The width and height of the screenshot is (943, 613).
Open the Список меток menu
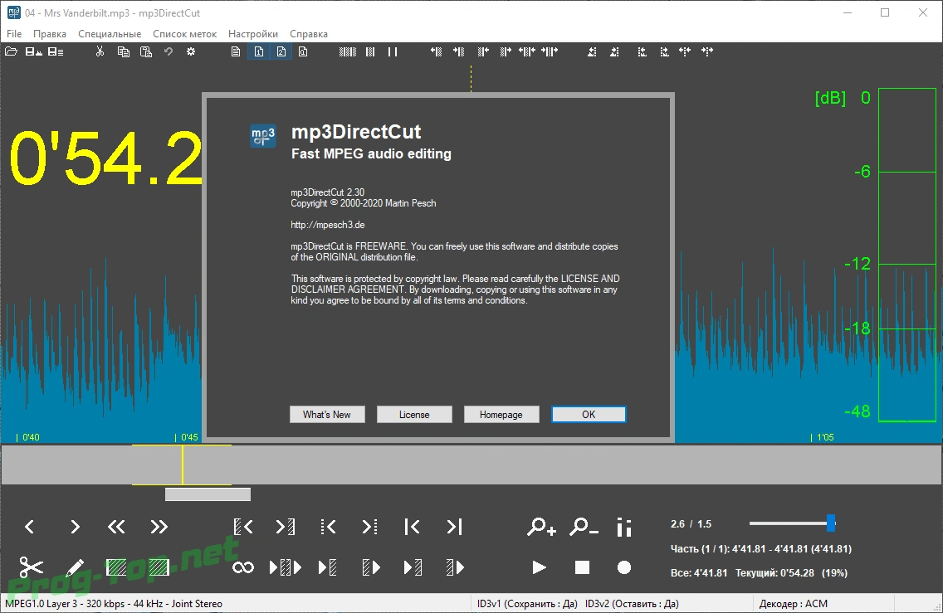(x=184, y=34)
